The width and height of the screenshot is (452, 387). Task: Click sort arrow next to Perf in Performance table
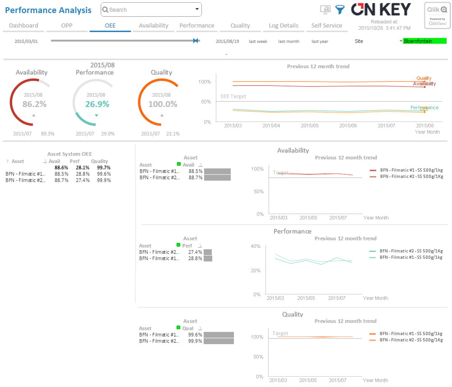(x=200, y=246)
